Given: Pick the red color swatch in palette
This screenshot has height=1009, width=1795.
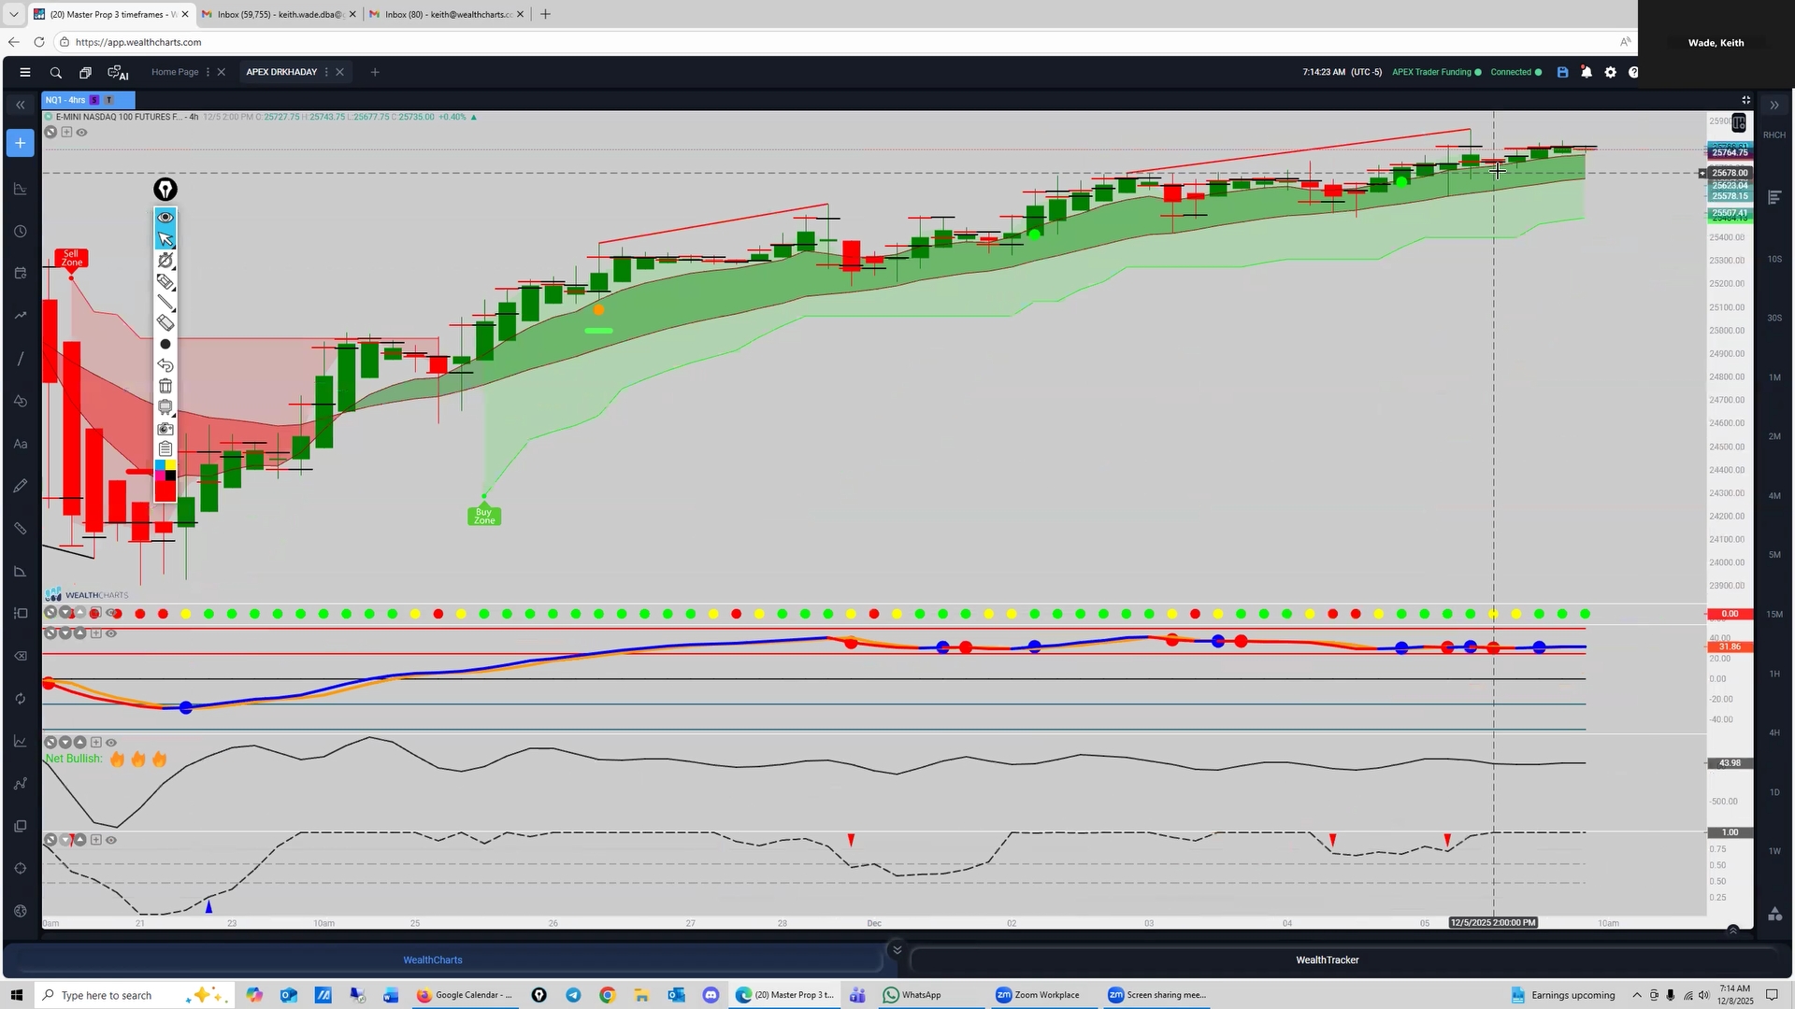Looking at the screenshot, I should pyautogui.click(x=165, y=491).
